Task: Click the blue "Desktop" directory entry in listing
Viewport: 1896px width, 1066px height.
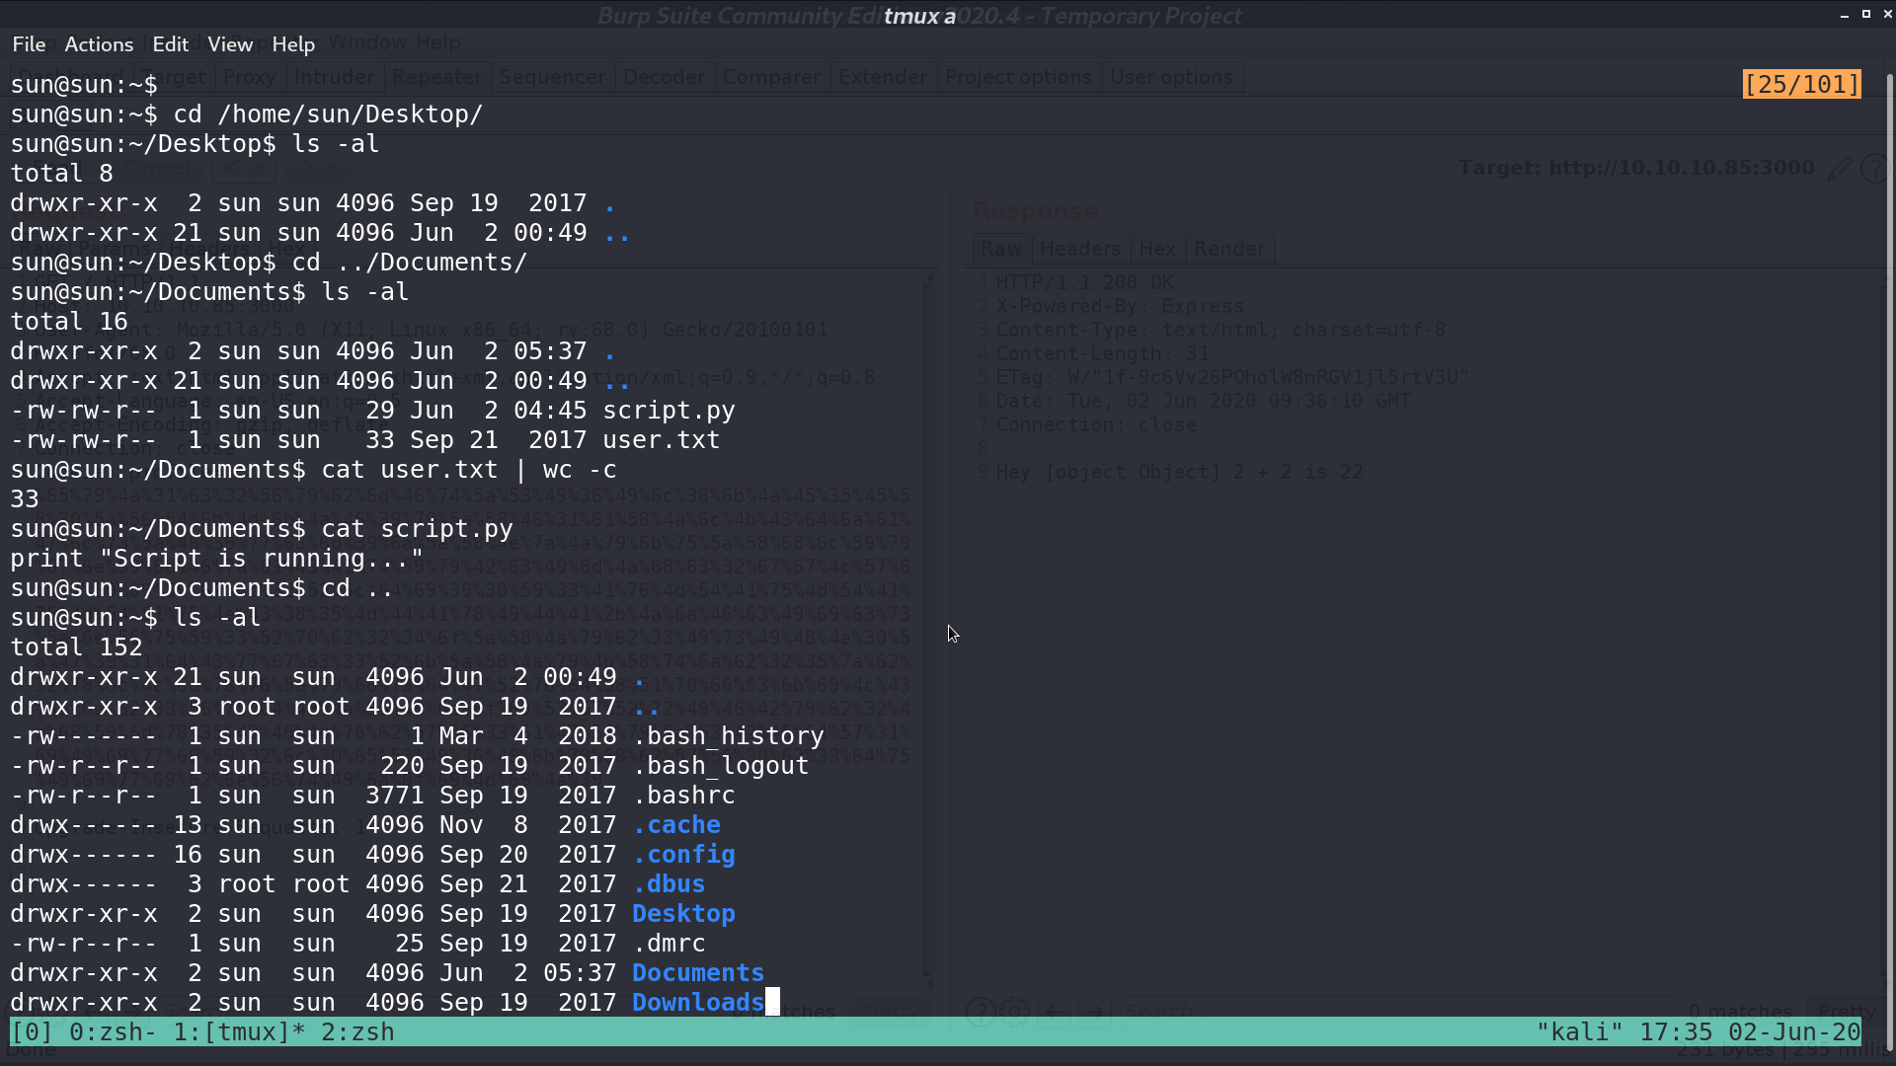Action: [x=683, y=914]
